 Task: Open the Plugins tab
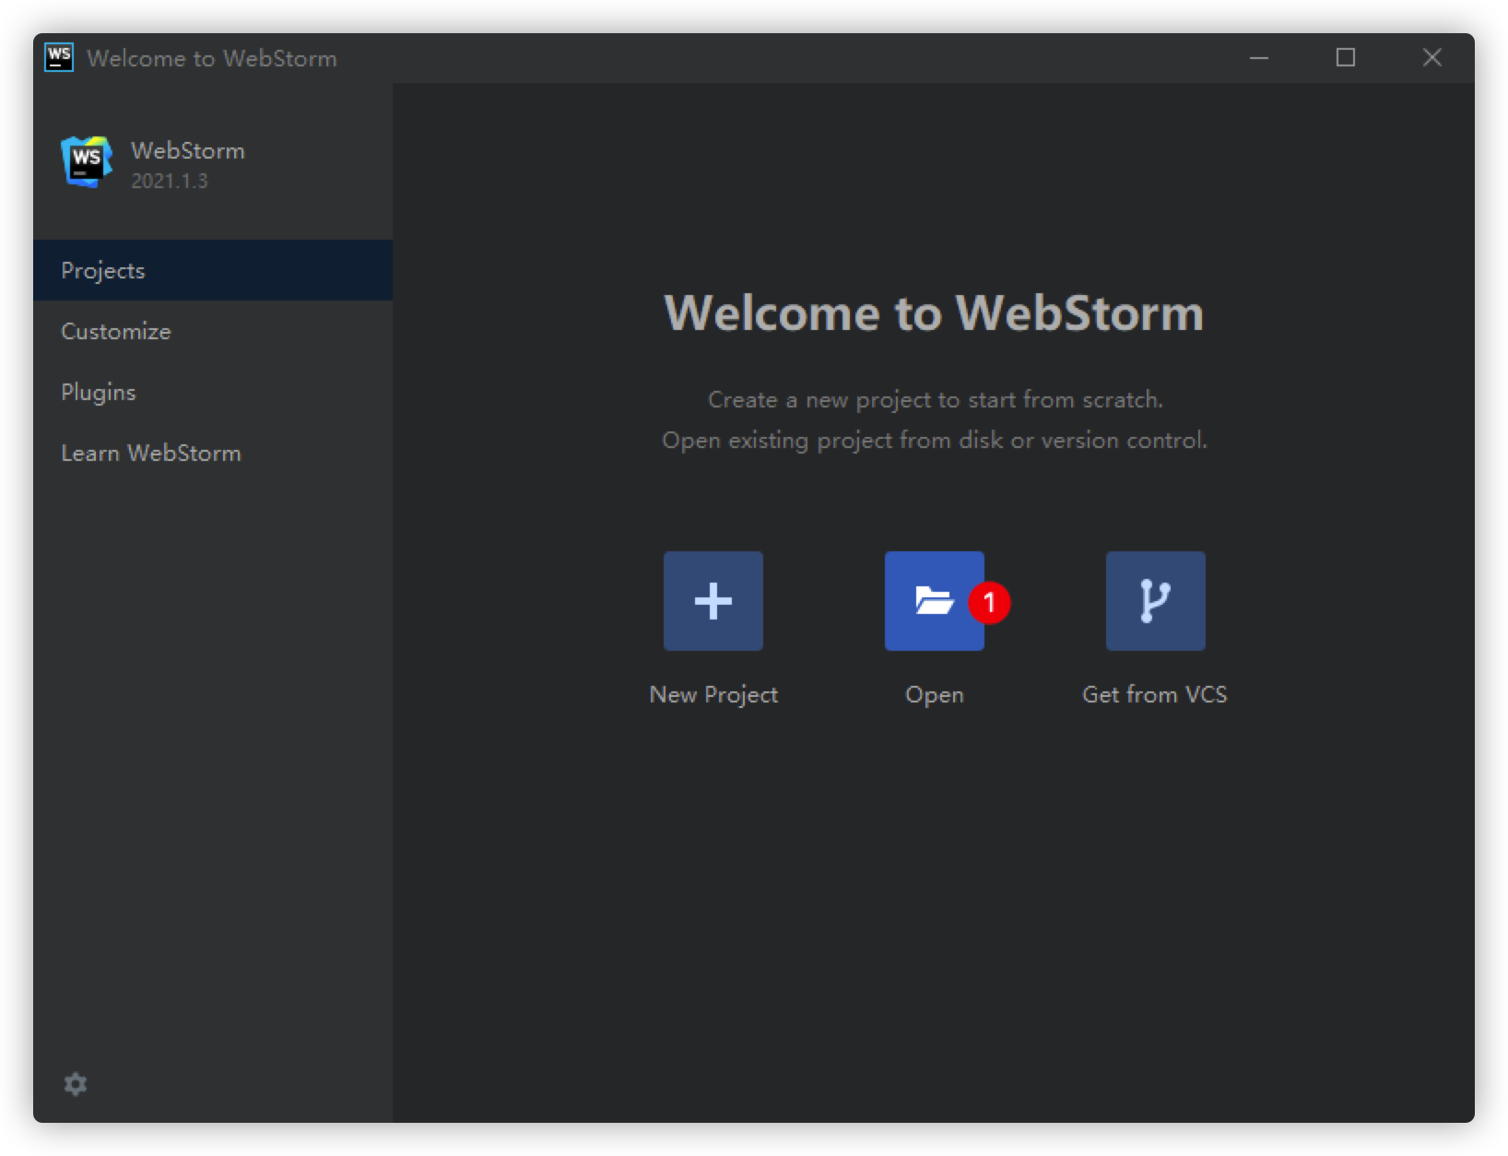[213, 392]
